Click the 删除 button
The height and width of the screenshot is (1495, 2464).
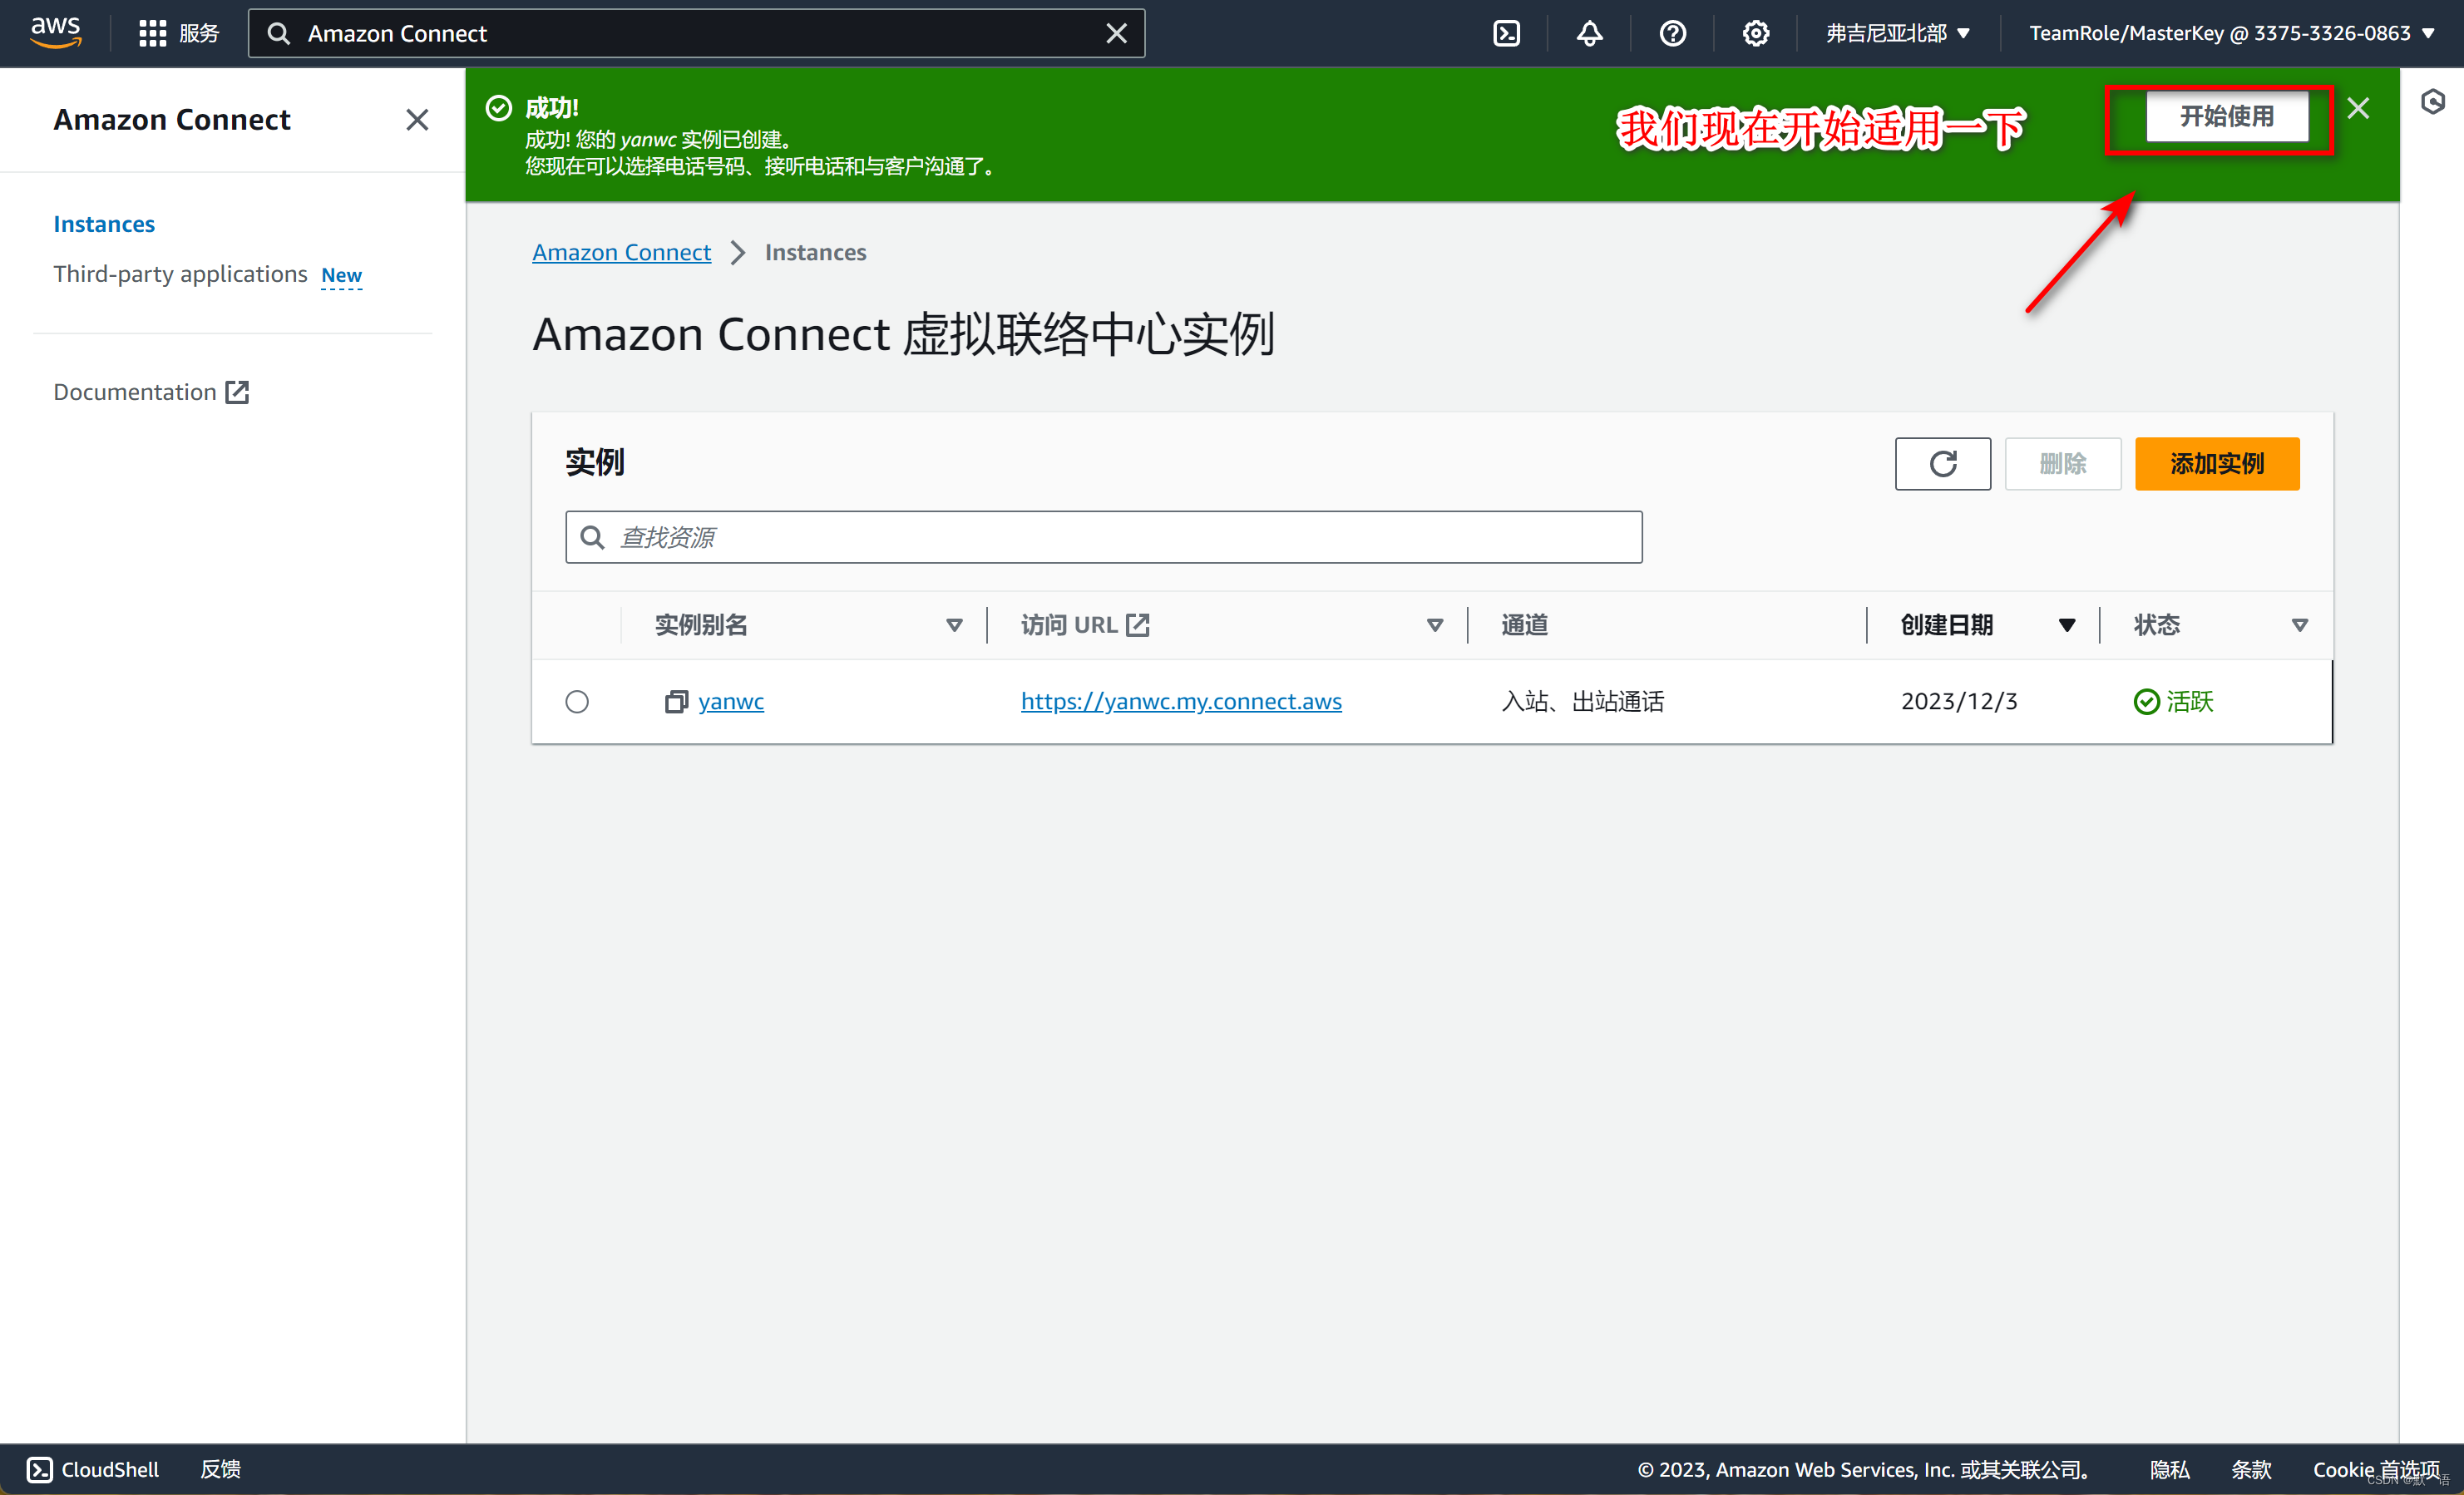(2062, 464)
